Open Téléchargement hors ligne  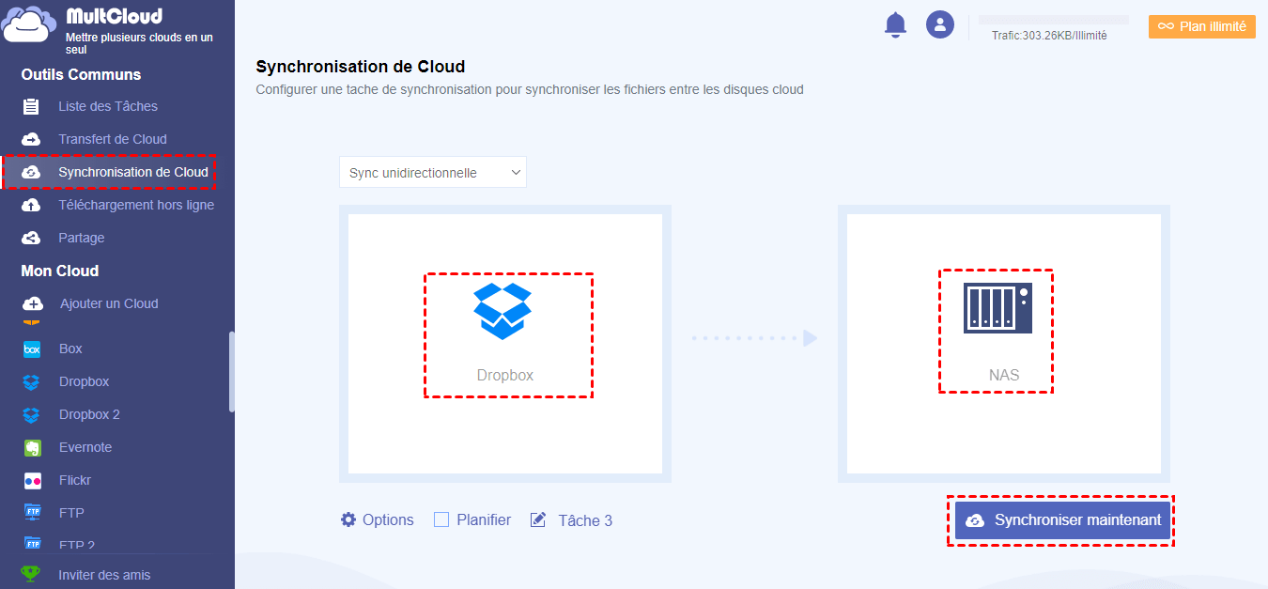click(136, 205)
